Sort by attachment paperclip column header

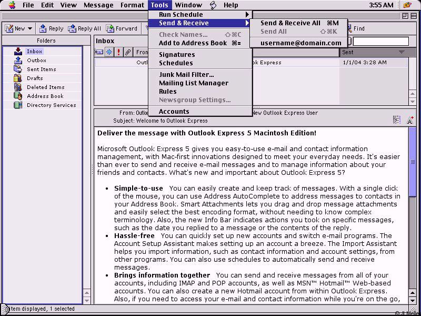tap(128, 52)
